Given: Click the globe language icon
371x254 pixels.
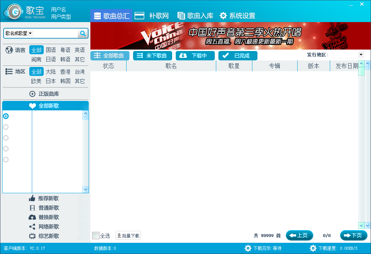Looking at the screenshot, I should 9,50.
